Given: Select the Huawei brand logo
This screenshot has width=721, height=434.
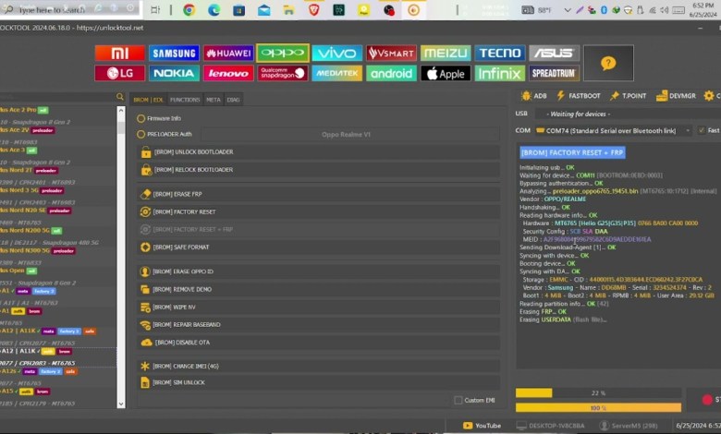Looking at the screenshot, I should point(228,54).
